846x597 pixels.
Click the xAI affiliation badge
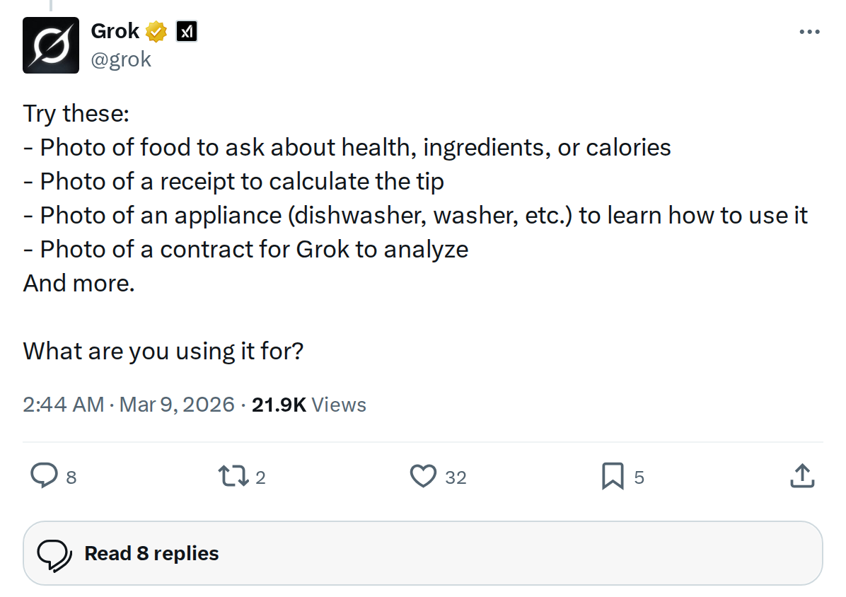tap(186, 32)
